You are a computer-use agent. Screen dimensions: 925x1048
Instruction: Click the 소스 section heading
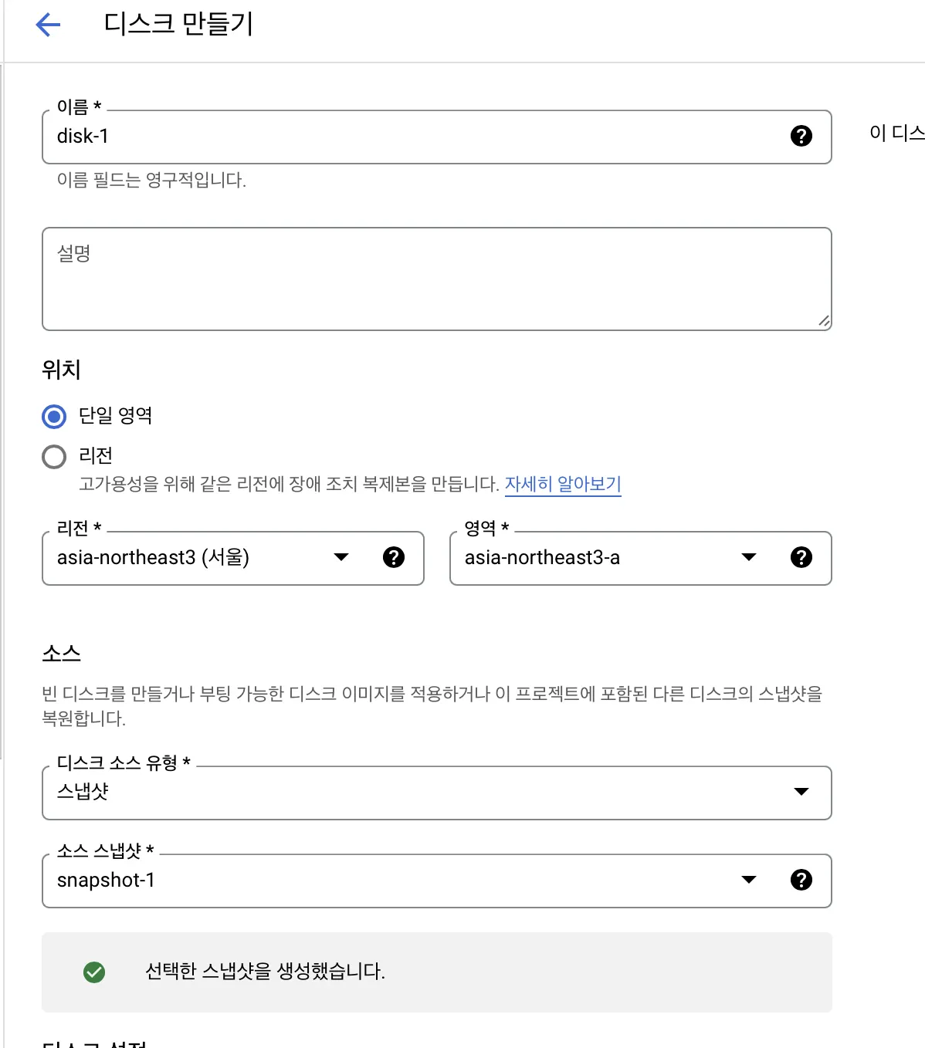point(62,654)
